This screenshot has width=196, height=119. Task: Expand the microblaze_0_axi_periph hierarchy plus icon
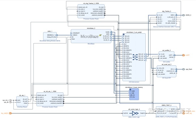click(x=124, y=34)
